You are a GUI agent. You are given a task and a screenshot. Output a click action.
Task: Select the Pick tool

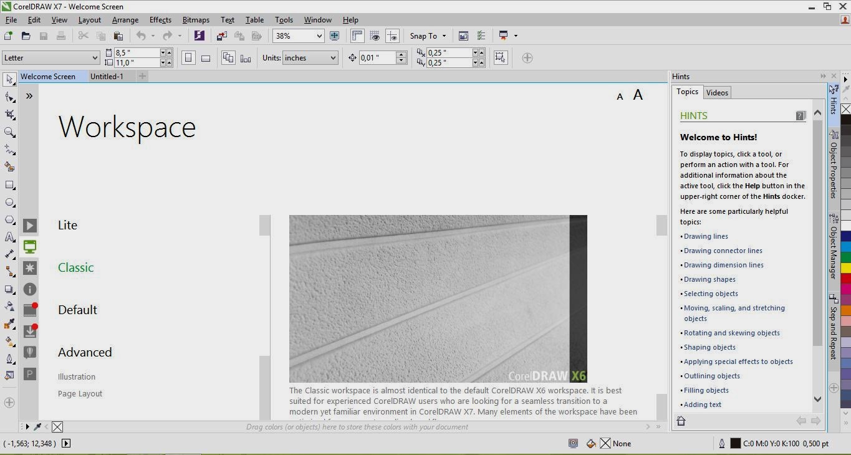[x=9, y=79]
